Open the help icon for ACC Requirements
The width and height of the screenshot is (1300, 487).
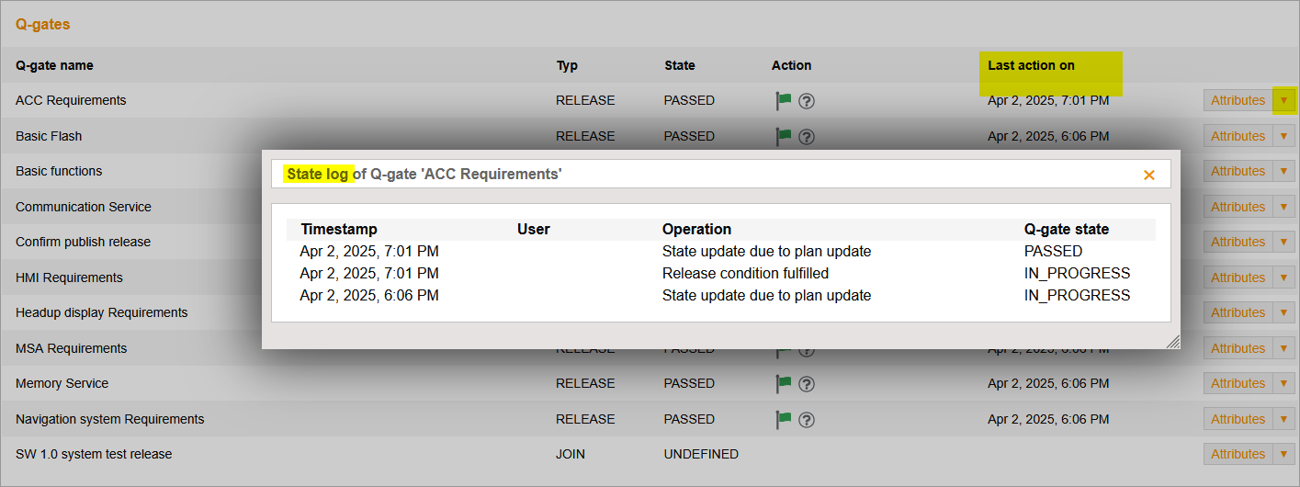tap(807, 101)
